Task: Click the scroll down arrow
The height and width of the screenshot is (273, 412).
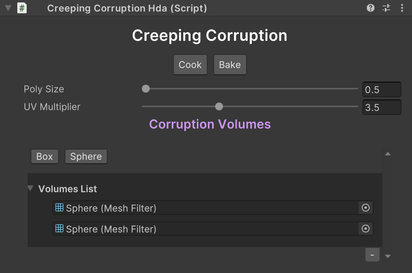Action: (x=388, y=256)
